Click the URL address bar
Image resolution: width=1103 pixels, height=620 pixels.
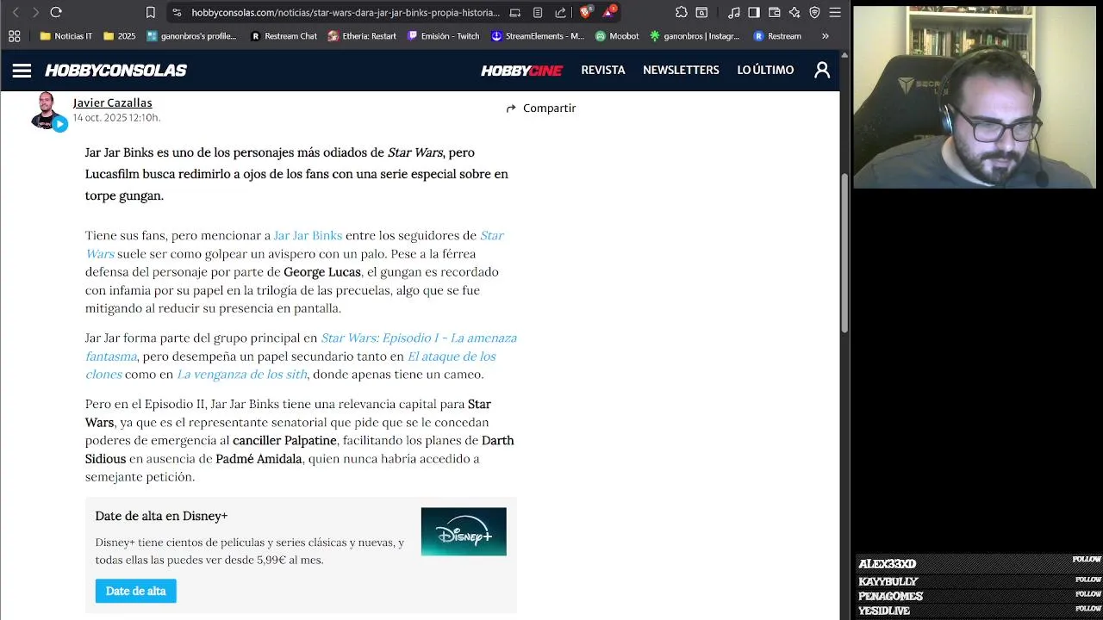(345, 12)
